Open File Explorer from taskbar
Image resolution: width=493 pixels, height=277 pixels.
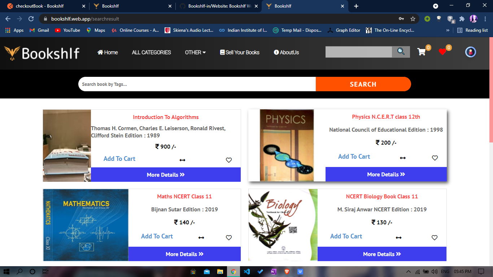pyautogui.click(x=220, y=272)
